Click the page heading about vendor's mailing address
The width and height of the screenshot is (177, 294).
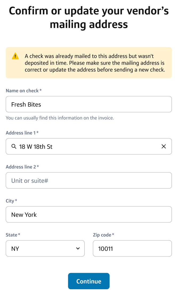click(88, 18)
